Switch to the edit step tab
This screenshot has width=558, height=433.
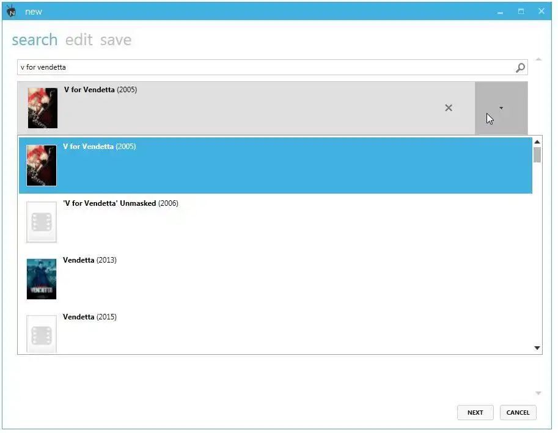tap(79, 40)
